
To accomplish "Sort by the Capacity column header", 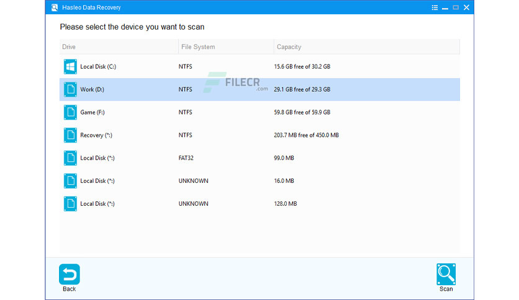I will (367, 46).
